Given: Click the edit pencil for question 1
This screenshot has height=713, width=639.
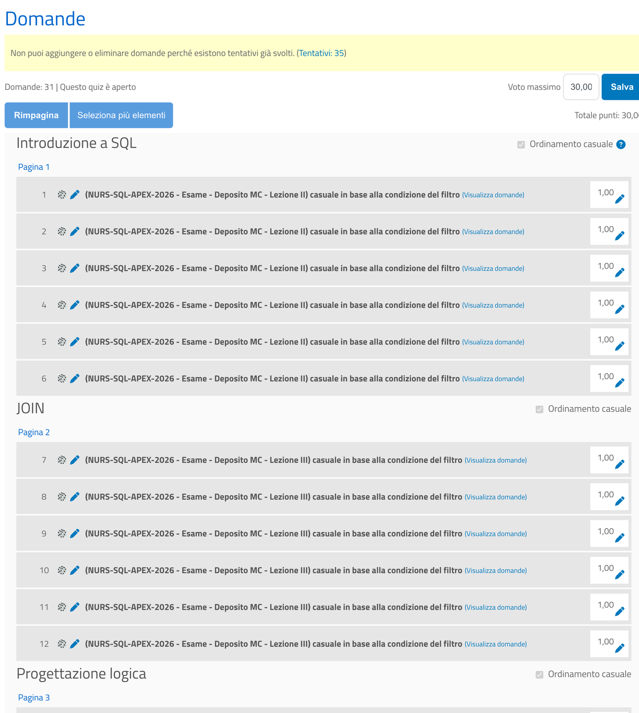Looking at the screenshot, I should coord(75,195).
